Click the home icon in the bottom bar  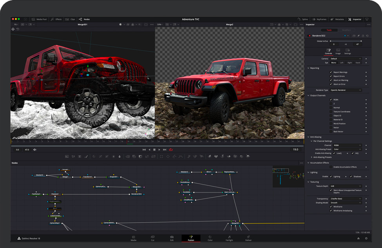[x=358, y=238]
